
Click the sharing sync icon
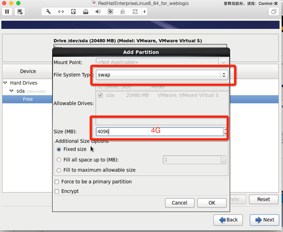tap(135, 12)
